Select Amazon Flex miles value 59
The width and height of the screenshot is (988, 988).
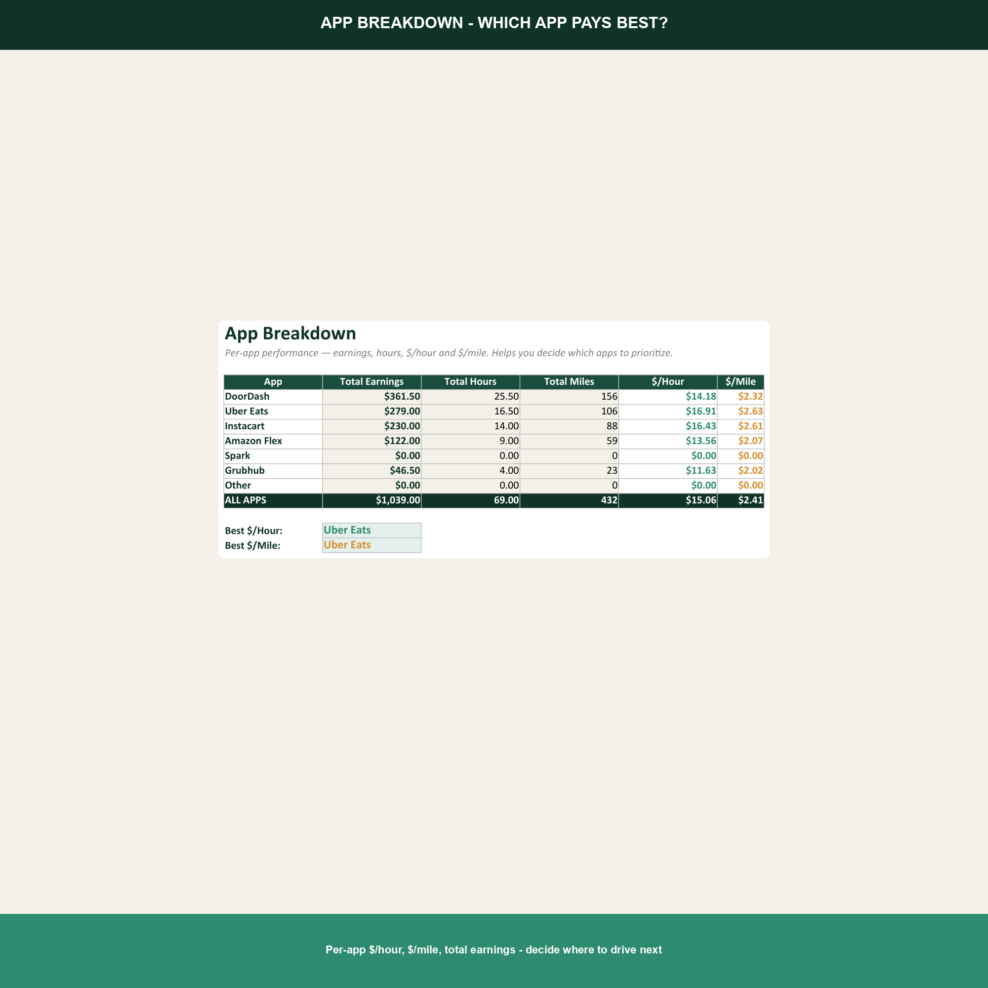(x=569, y=441)
